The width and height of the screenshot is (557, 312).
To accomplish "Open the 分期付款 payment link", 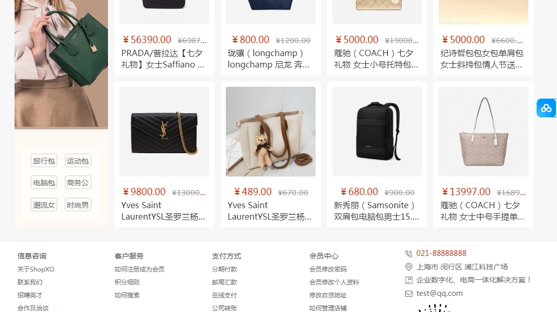I will pyautogui.click(x=224, y=269).
